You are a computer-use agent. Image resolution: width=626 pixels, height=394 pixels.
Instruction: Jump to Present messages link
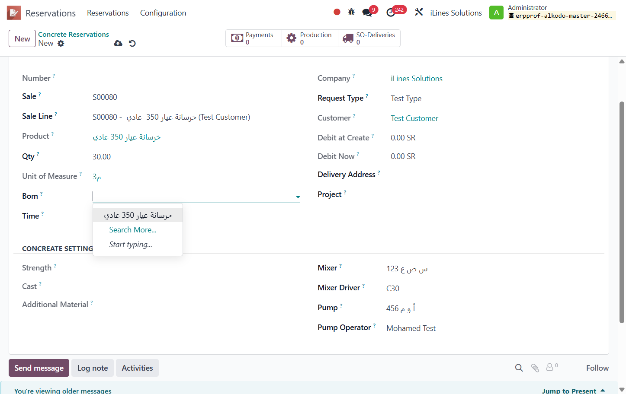[573, 391]
